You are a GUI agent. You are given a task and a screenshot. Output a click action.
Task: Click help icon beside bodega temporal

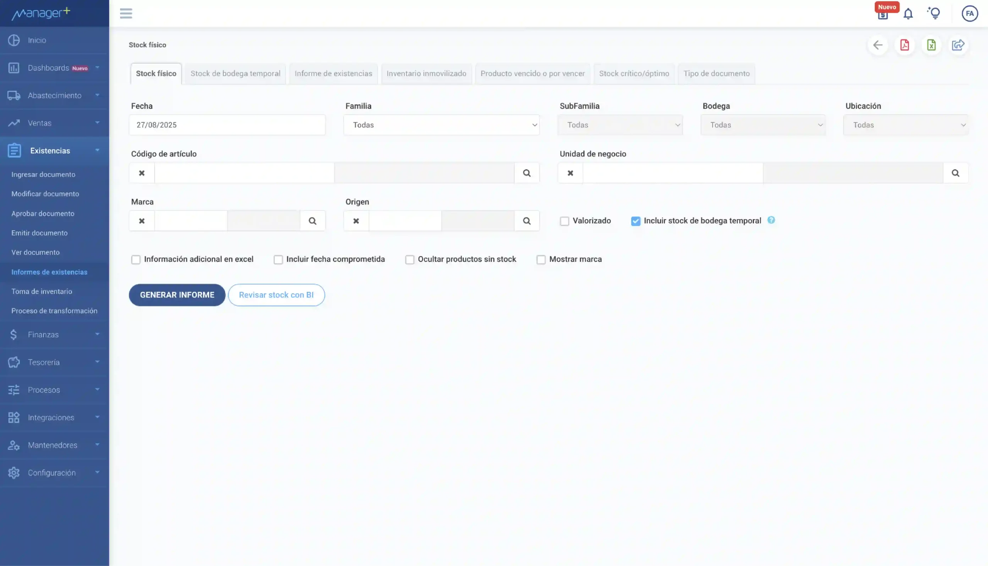(771, 220)
